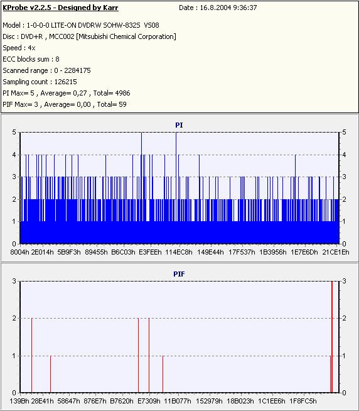Click the E3FEEh label on PI axis
359x411 pixels.
click(x=150, y=252)
